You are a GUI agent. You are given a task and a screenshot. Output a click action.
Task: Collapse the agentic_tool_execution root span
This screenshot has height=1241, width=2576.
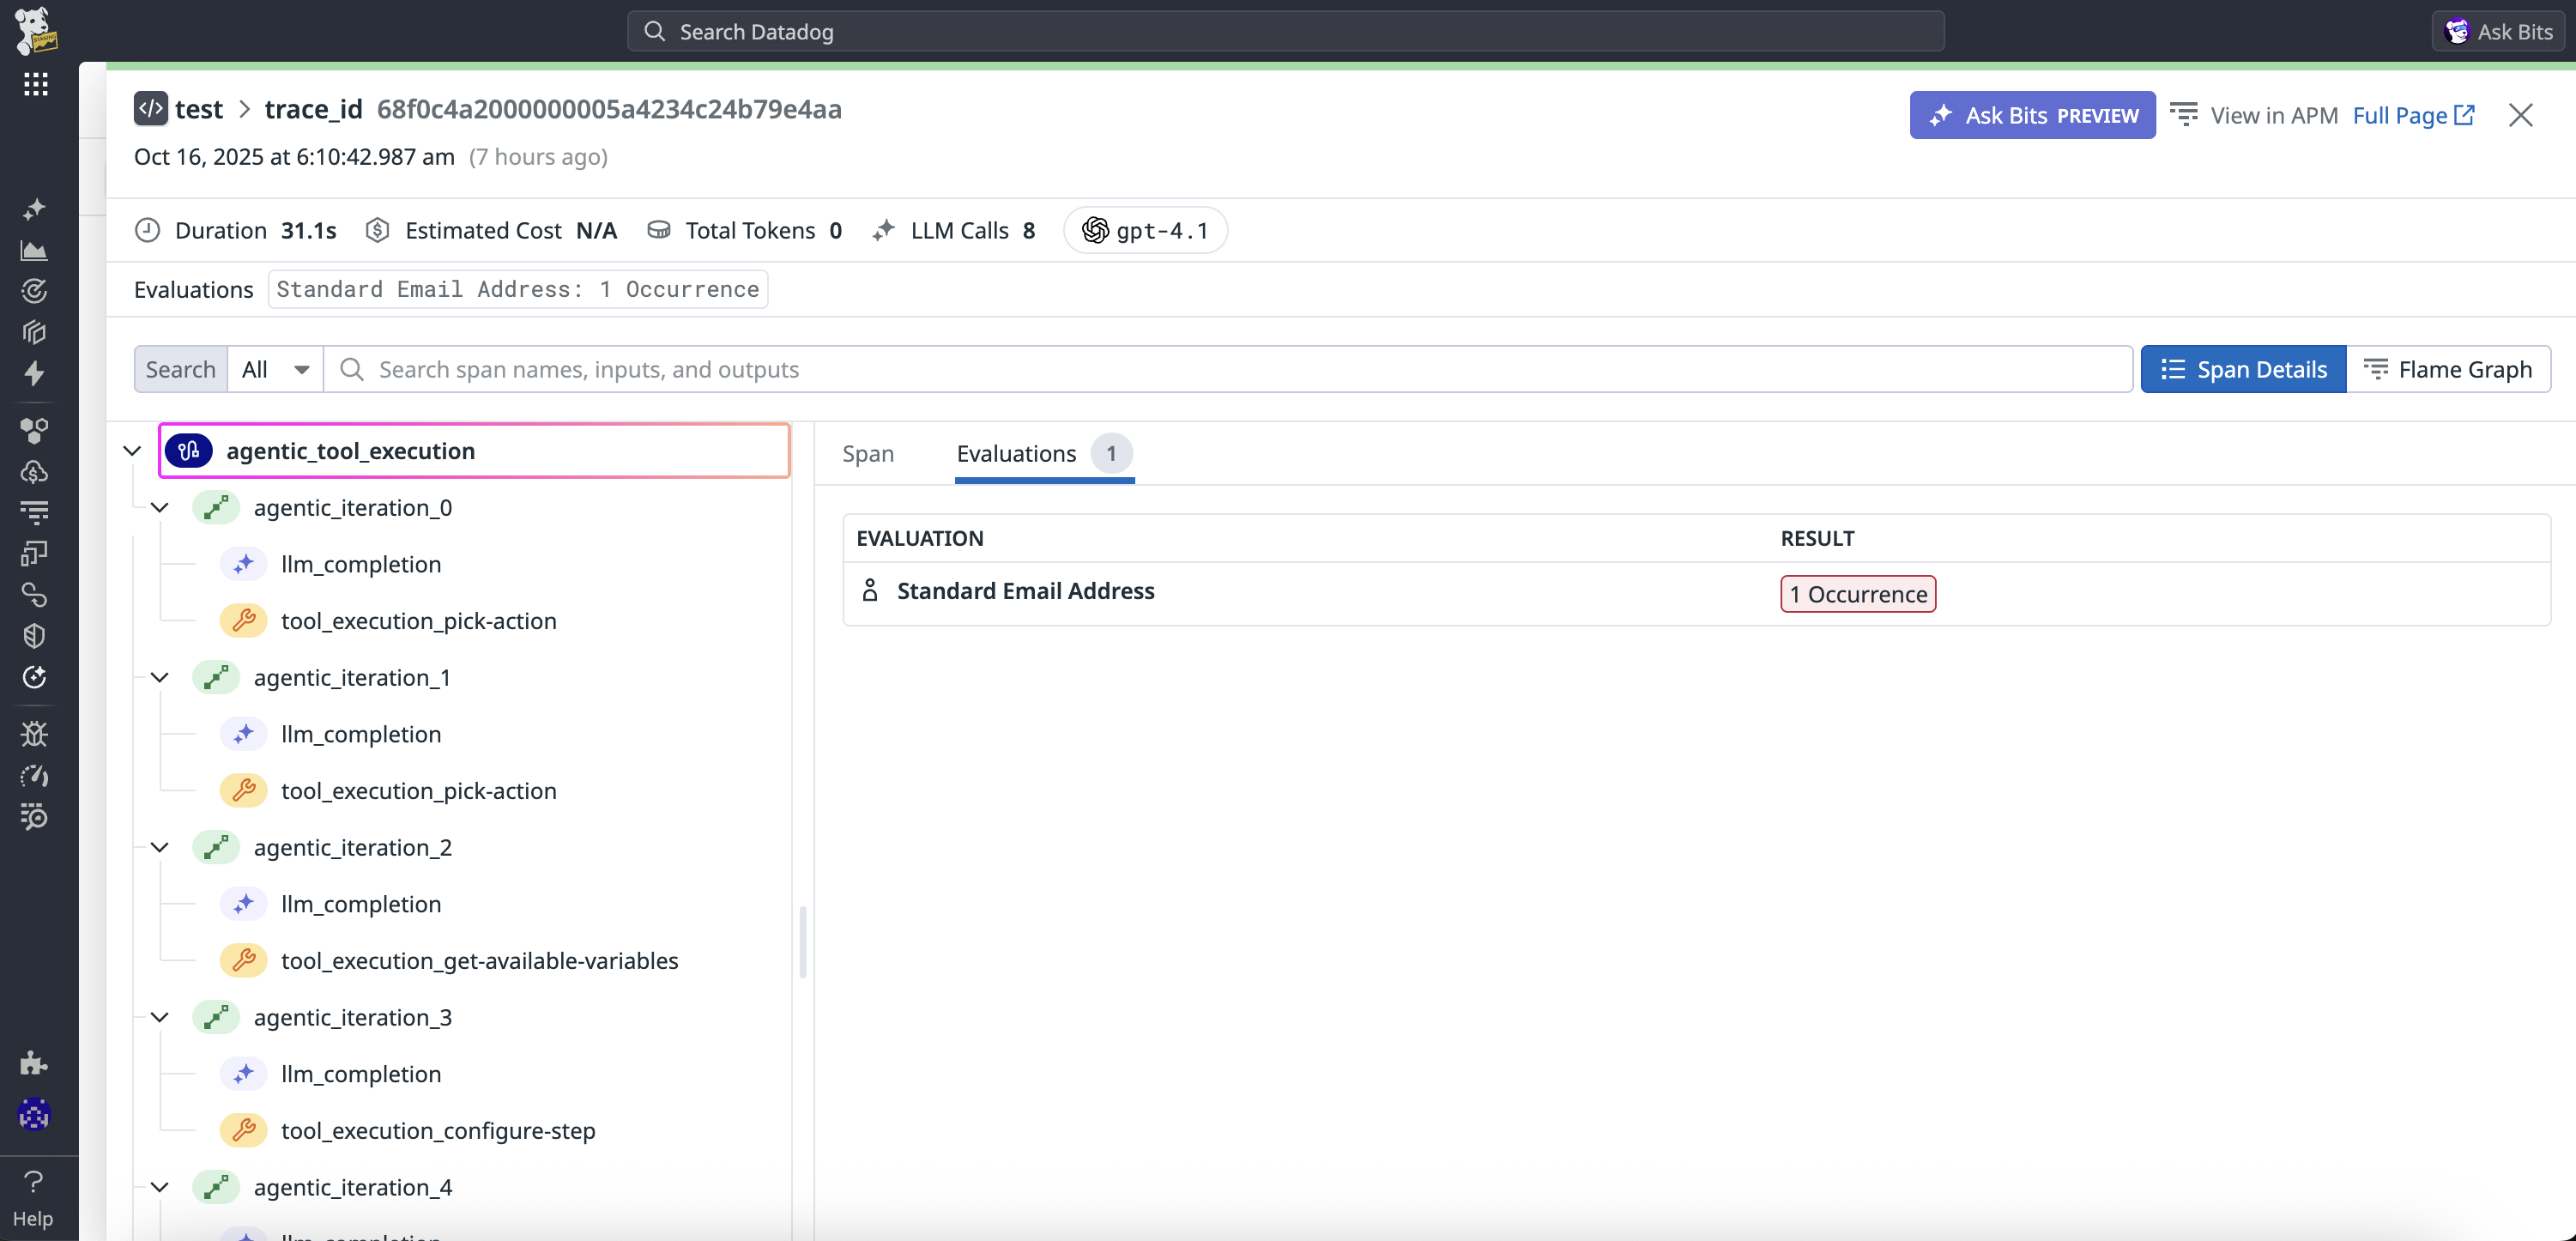pos(132,451)
